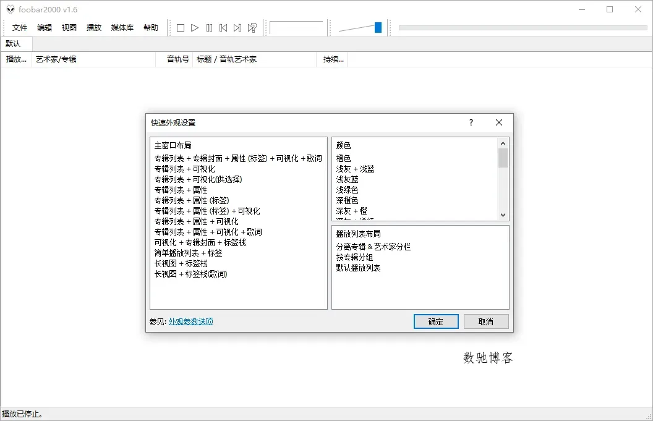Skip to next track icon

click(237, 28)
